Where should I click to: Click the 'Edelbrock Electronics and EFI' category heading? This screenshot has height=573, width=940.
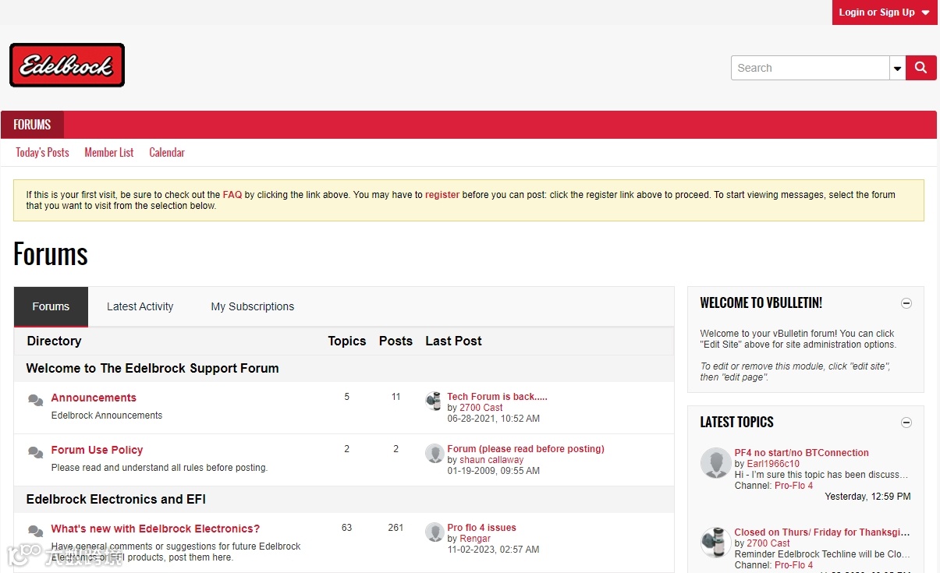pyautogui.click(x=115, y=500)
